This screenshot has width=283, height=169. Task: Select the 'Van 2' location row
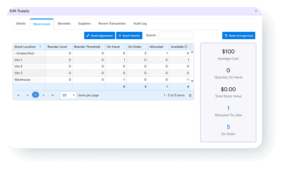pos(102,66)
